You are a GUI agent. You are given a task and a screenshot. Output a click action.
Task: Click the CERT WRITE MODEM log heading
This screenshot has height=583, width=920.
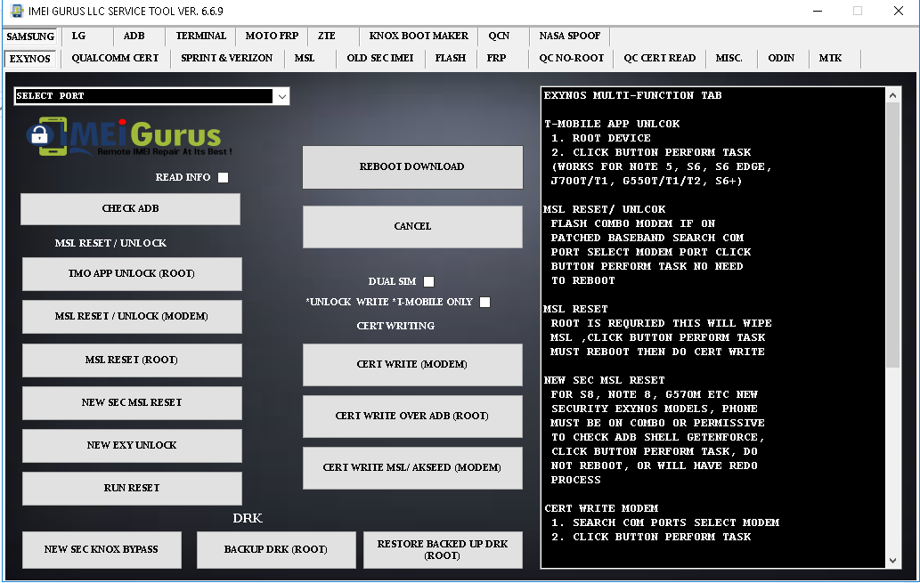click(x=601, y=508)
